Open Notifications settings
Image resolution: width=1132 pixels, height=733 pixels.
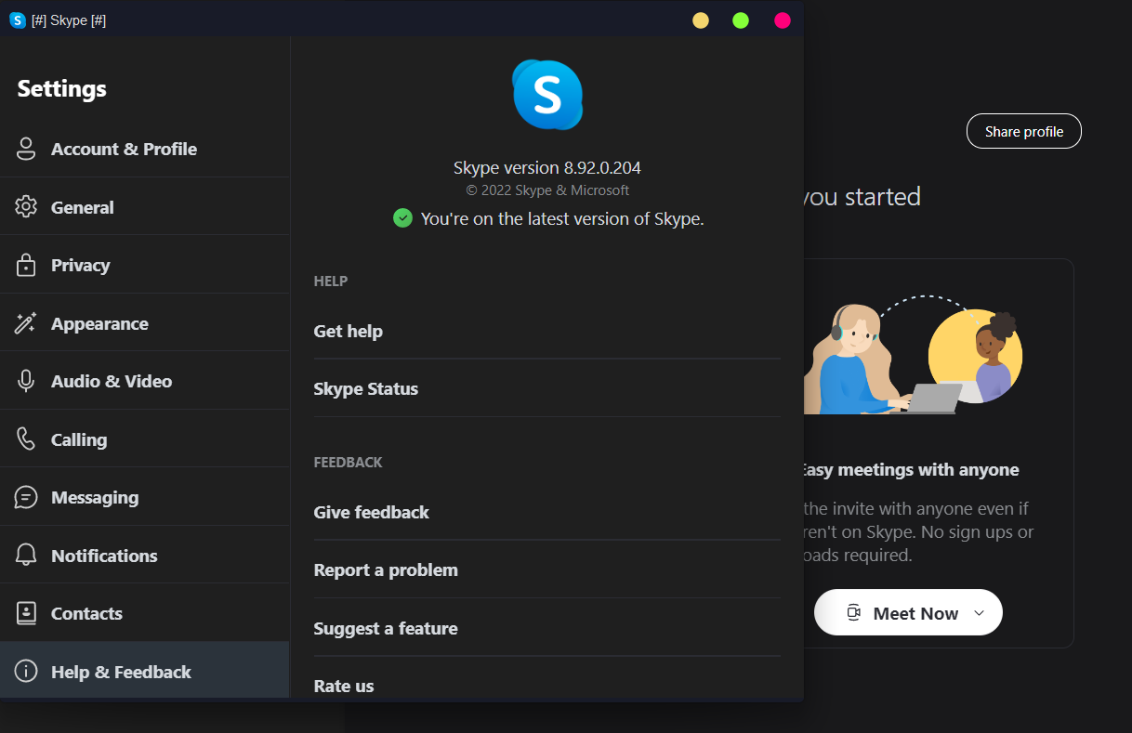[145, 556]
